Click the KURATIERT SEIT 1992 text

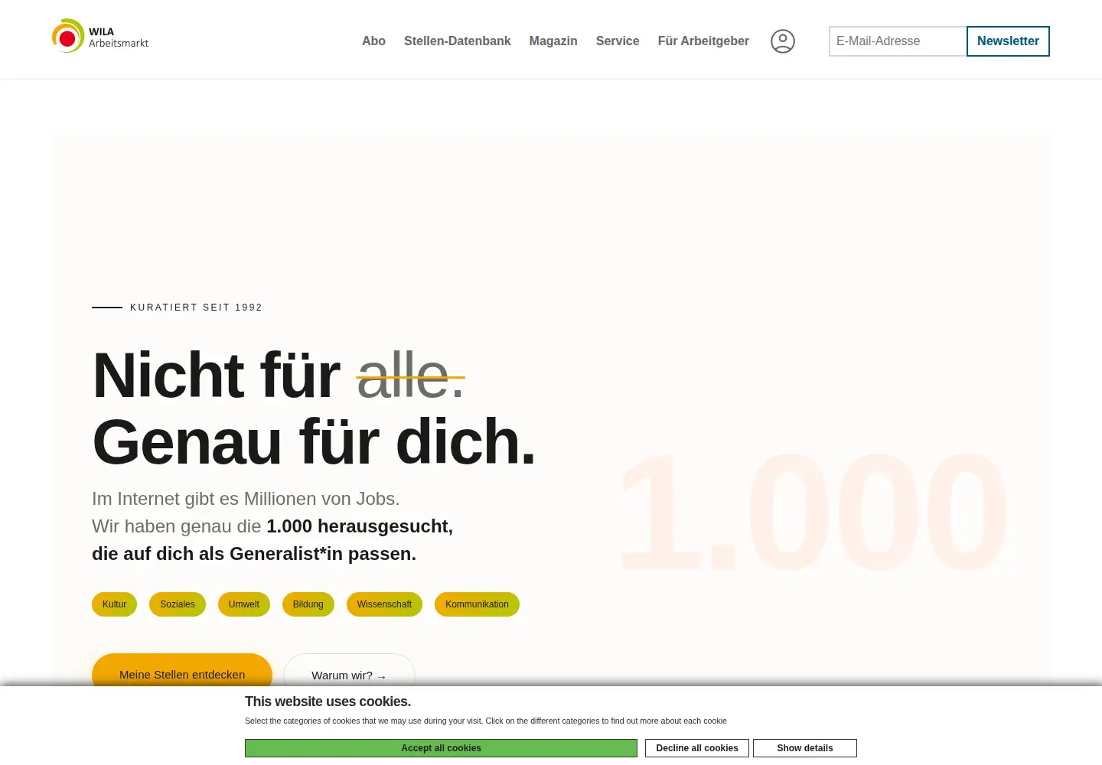coord(196,308)
